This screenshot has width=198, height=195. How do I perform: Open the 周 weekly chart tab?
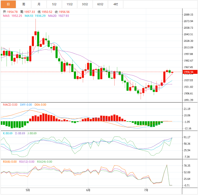pyautogui.click(x=24, y=4)
